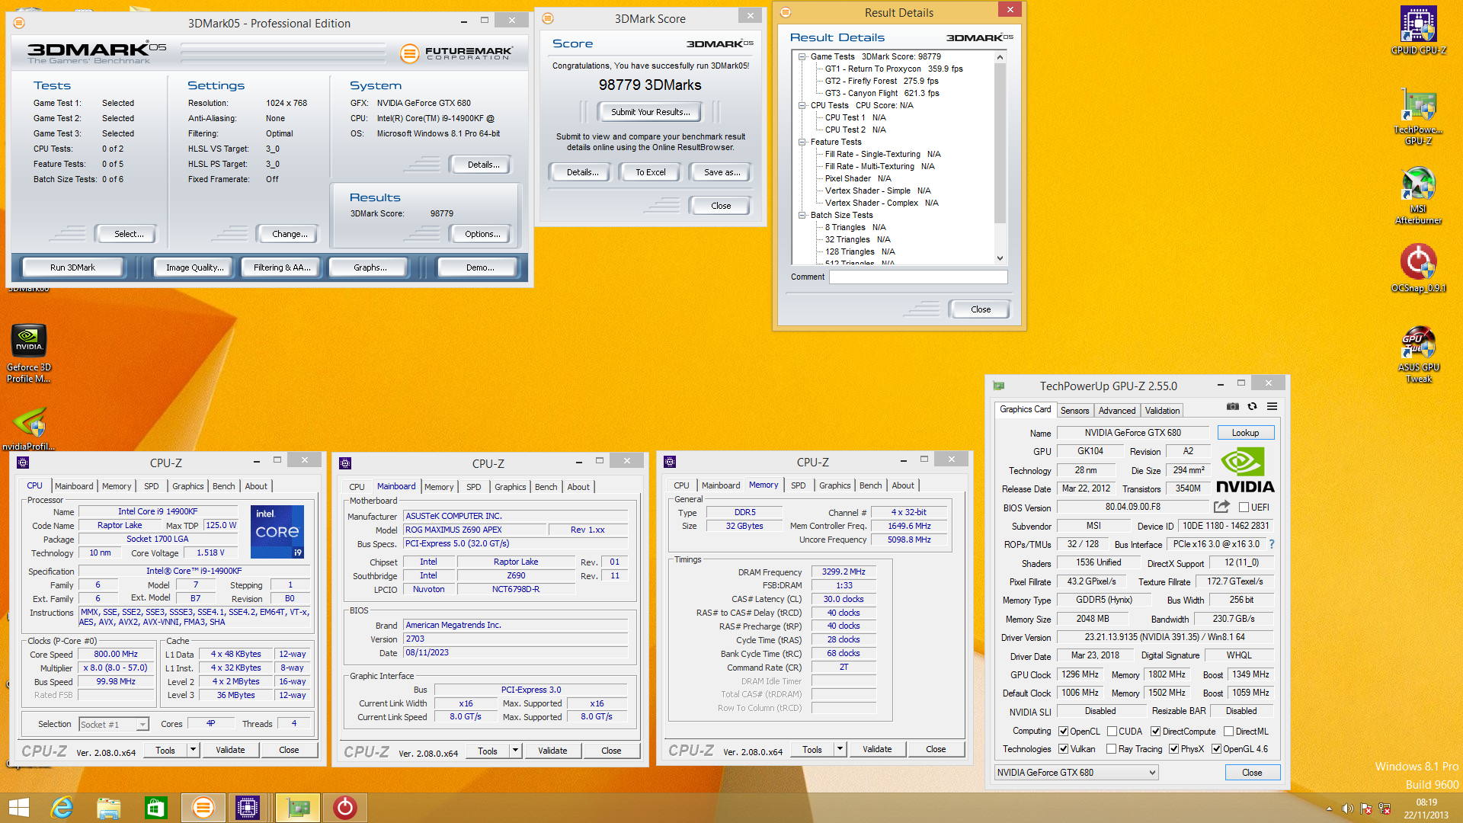Switch to GPU-Z via taskbar icon
Viewport: 1463px width, 823px height.
298,808
